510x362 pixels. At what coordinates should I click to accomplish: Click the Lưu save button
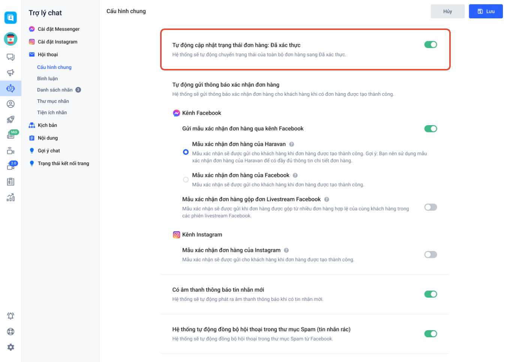[x=486, y=11]
